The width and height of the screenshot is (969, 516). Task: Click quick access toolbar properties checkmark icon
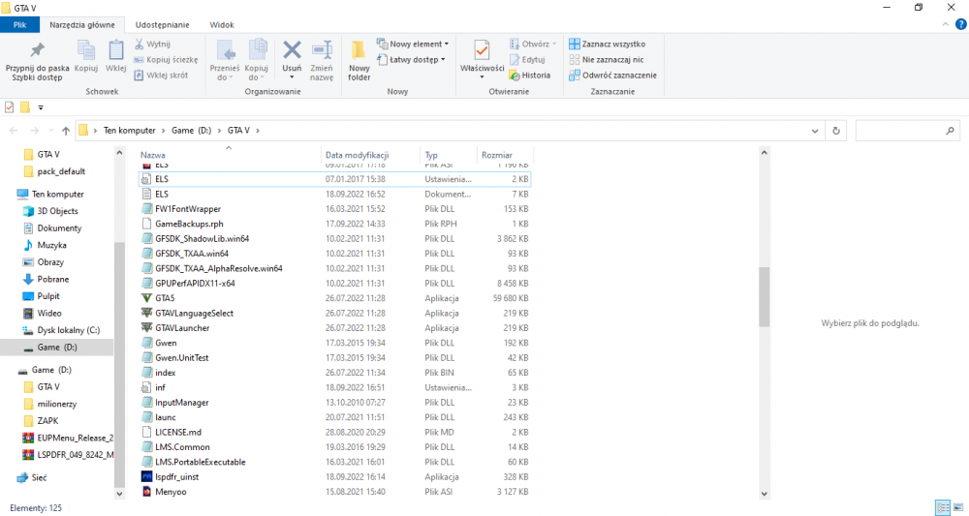(10, 107)
